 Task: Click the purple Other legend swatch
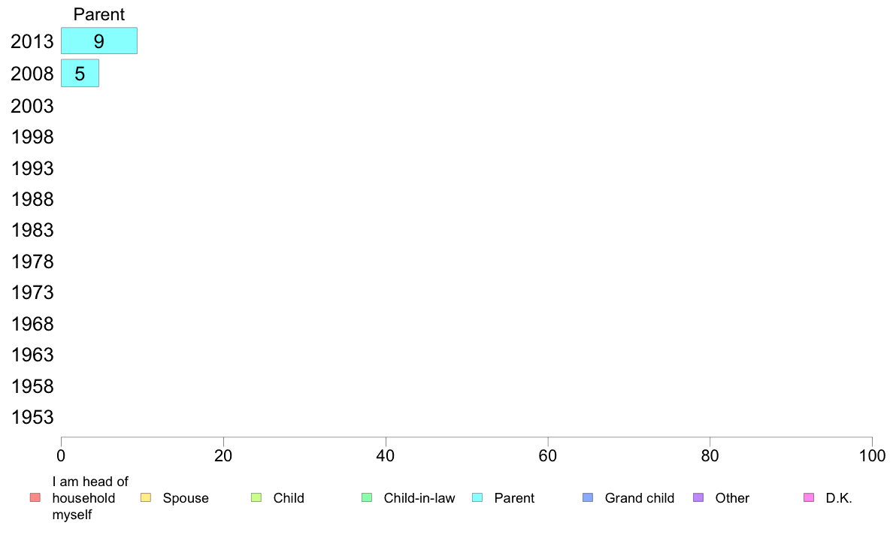(x=698, y=497)
